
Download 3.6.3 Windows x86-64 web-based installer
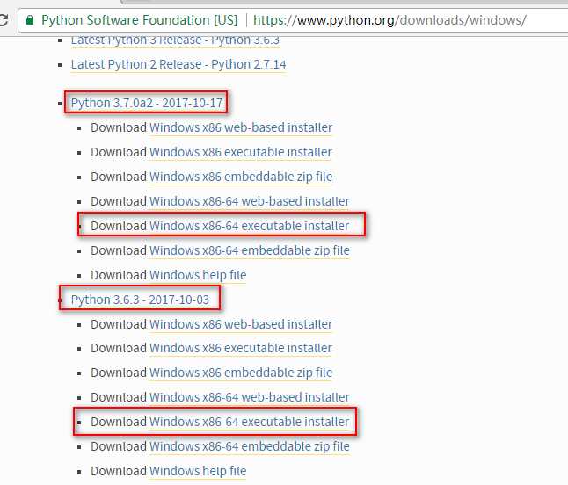250,397
